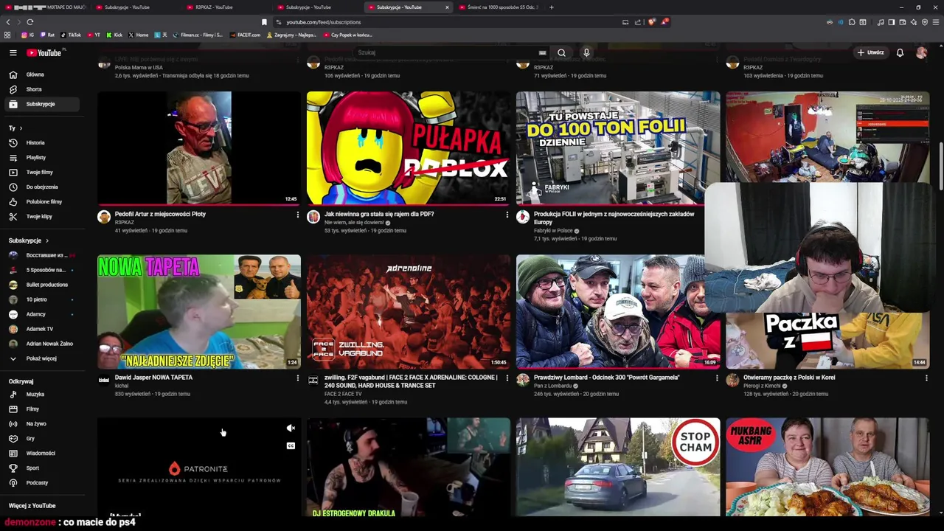Explore Sport category
Viewport: 944px width, 531px height.
coord(41,468)
